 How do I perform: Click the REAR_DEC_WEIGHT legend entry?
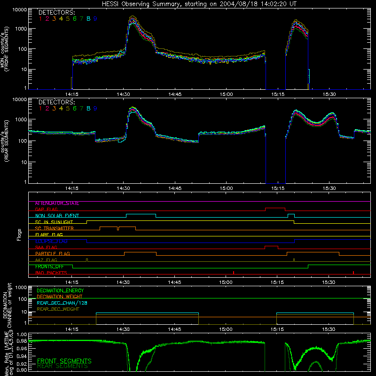tap(58, 309)
